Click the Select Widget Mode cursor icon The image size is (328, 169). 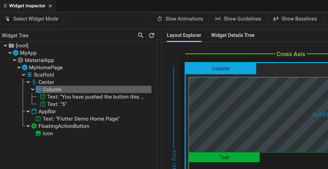point(8,19)
